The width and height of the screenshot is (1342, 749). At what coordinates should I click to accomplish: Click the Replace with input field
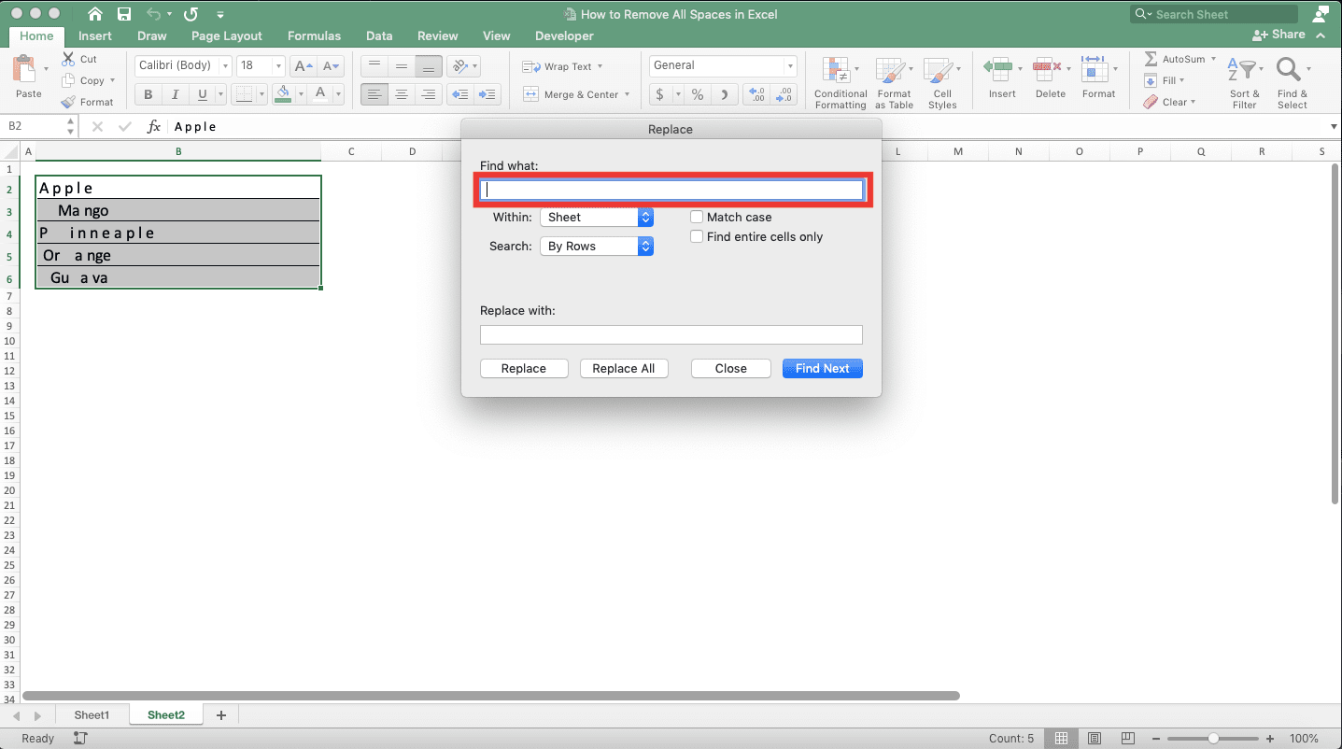click(x=671, y=334)
